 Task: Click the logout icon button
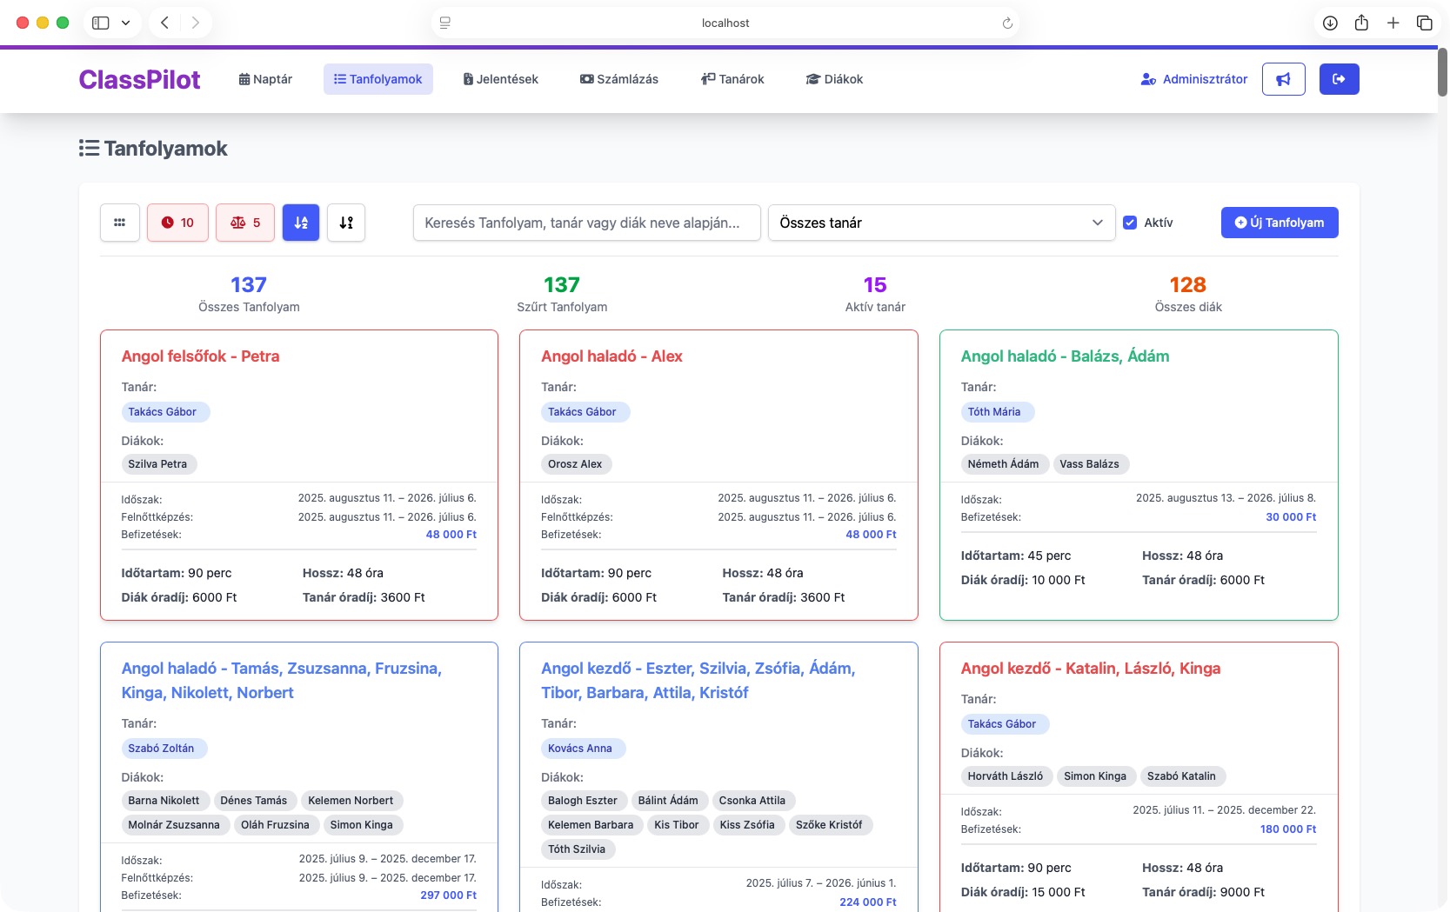pos(1339,79)
